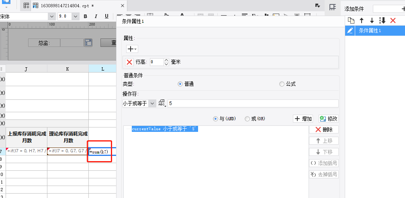Click the comparison value field containing 5
The height and width of the screenshot is (198, 405).
click(x=253, y=103)
